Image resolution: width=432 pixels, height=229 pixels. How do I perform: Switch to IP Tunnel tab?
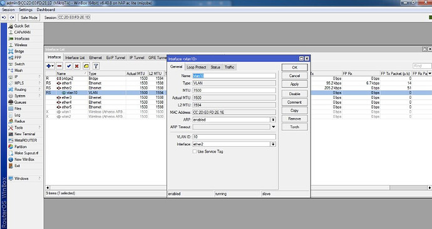pyautogui.click(x=137, y=58)
